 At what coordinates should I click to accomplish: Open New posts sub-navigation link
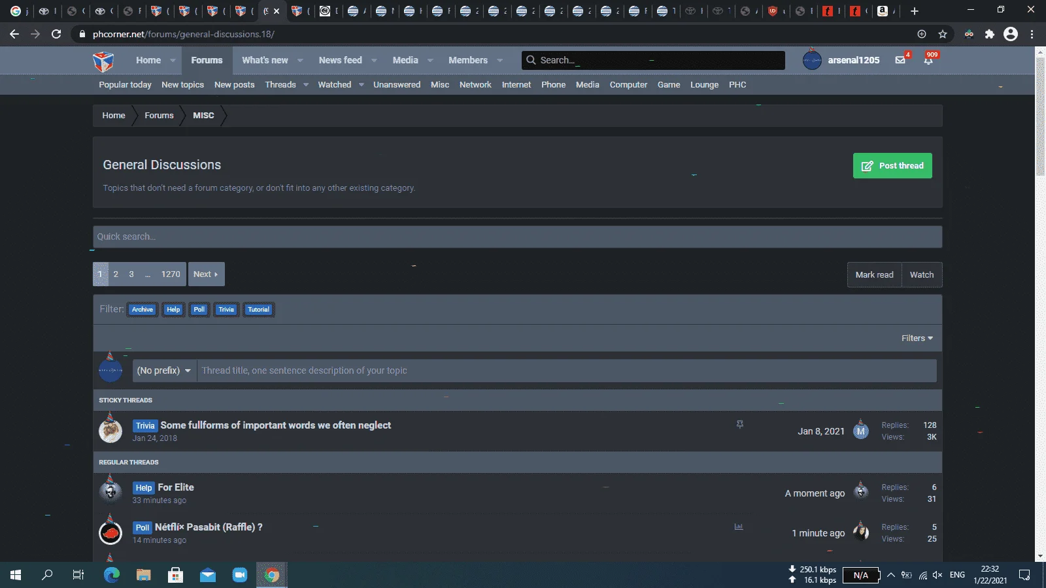click(x=234, y=85)
